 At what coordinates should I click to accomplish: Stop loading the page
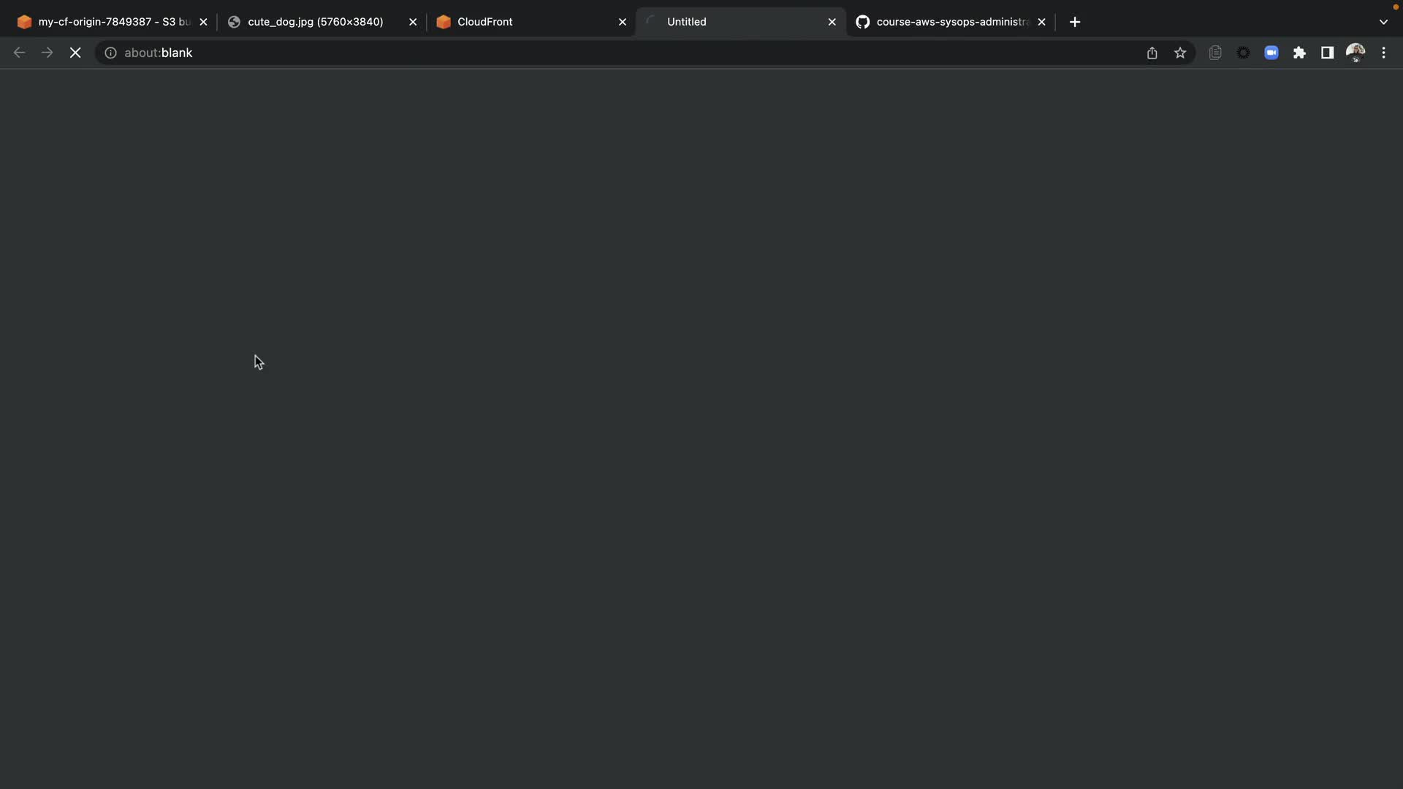[x=75, y=53]
